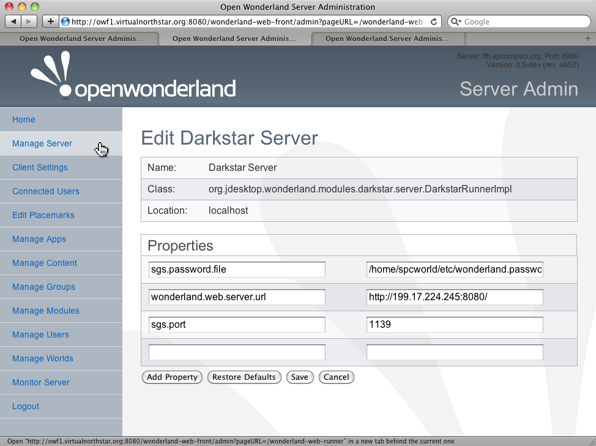596x446 pixels.
Task: Open the Google search magnifier menu
Action: (456, 21)
